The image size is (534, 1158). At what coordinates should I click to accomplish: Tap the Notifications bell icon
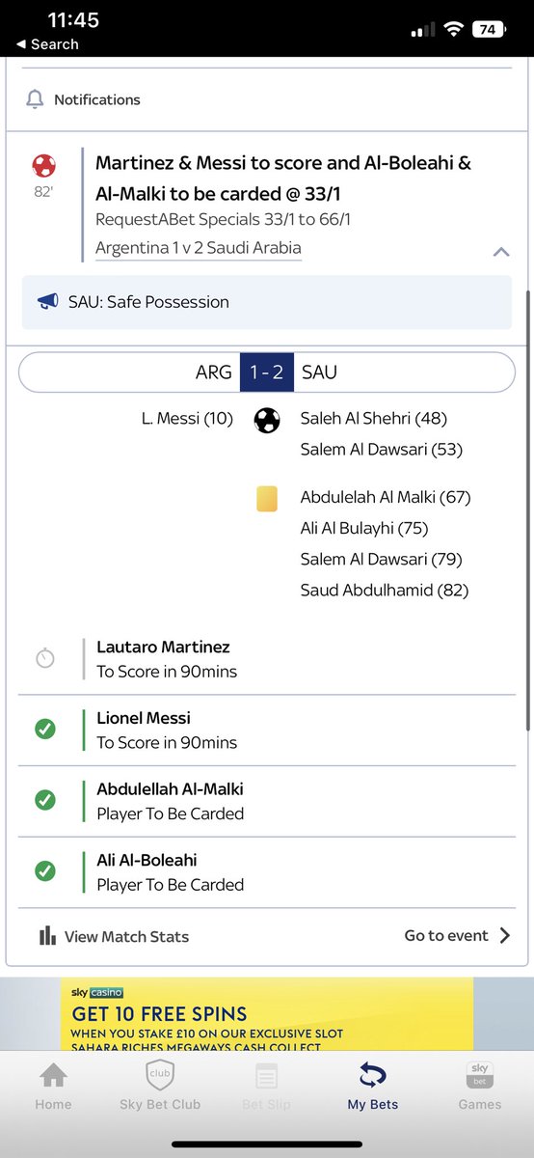[36, 99]
